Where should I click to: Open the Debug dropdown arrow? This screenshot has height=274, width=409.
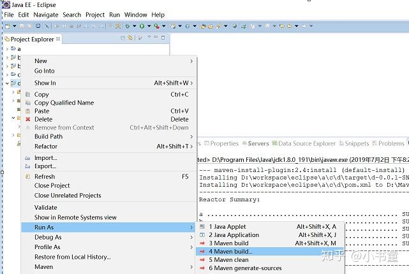pos(135,26)
